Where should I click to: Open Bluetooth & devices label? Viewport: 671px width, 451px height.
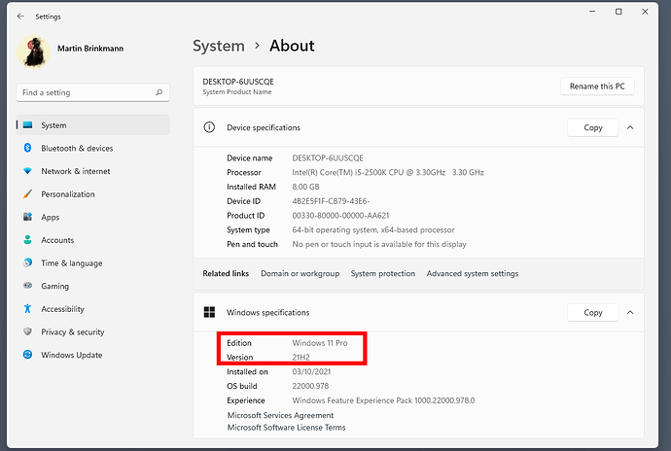tap(77, 149)
